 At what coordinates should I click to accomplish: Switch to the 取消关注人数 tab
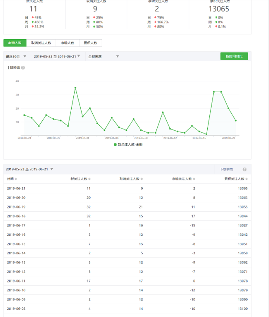[41, 43]
